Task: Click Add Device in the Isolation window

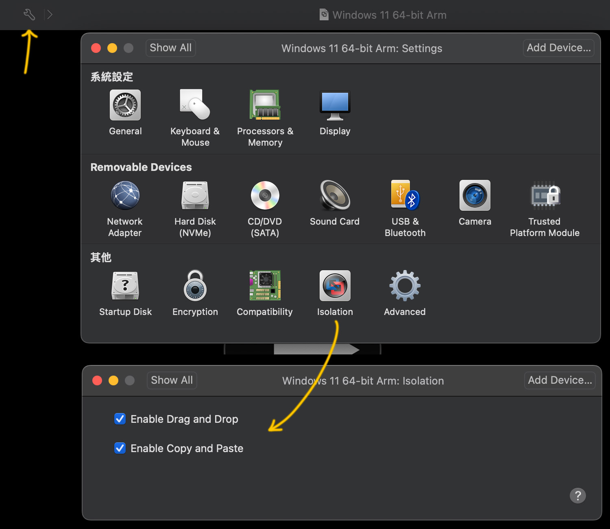Action: 560,380
